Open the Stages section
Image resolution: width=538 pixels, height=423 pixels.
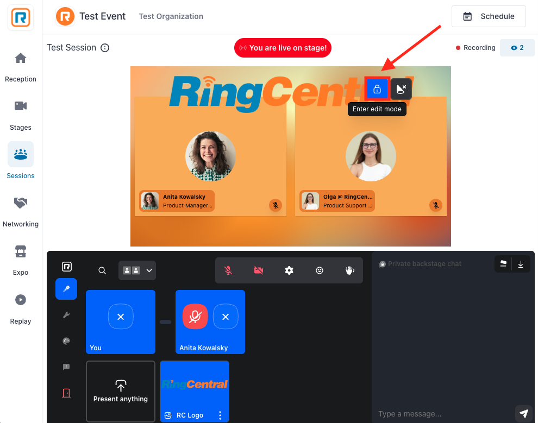click(x=21, y=116)
